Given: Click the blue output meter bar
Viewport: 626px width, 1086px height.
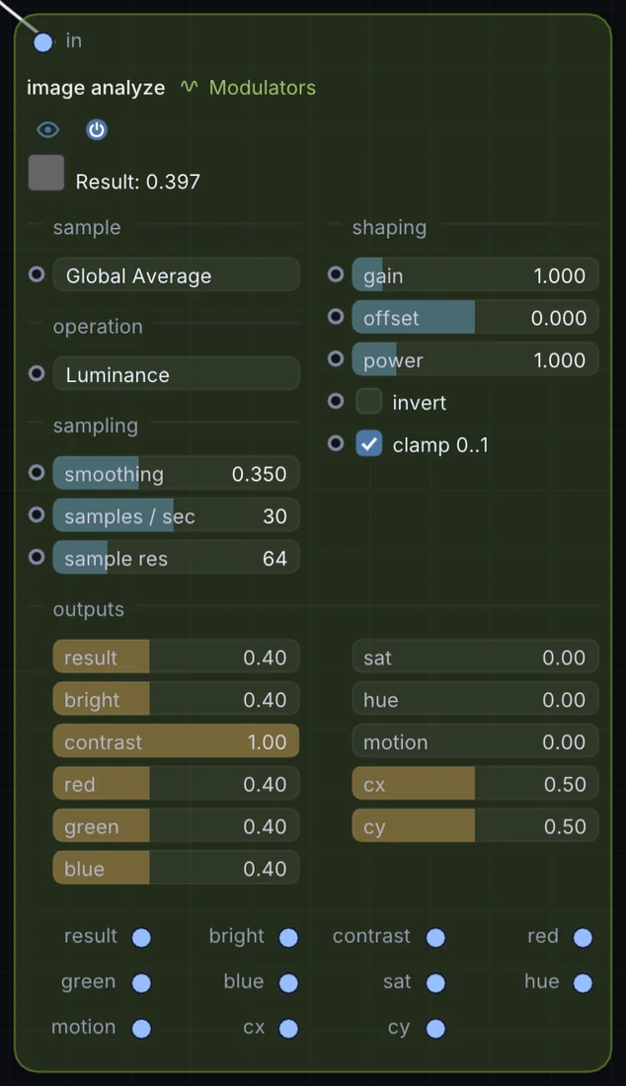Looking at the screenshot, I should coord(176,868).
